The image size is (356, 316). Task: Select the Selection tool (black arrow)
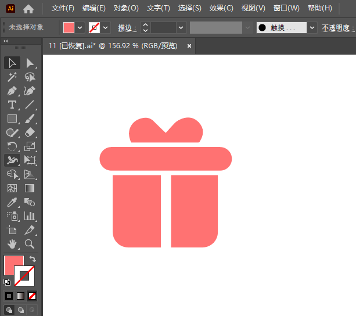click(12, 63)
